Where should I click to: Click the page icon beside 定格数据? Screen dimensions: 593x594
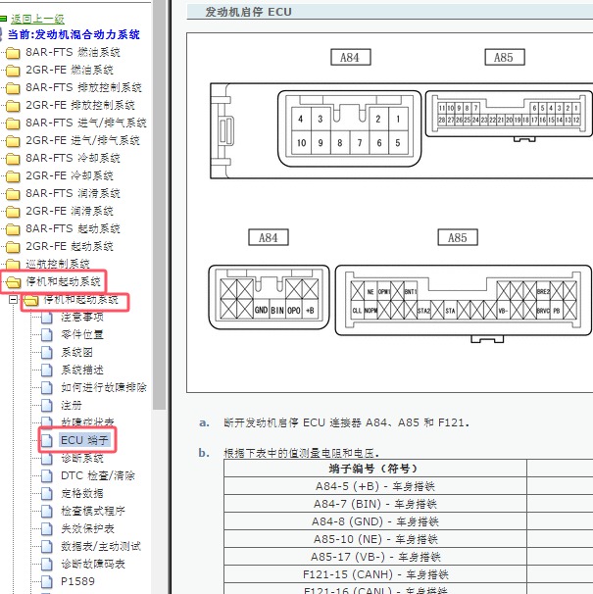tap(47, 494)
